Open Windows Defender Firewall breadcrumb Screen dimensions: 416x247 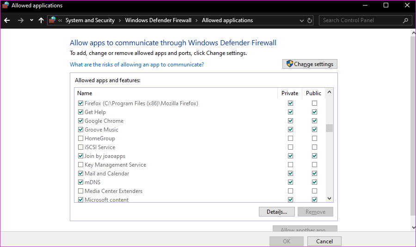(158, 20)
